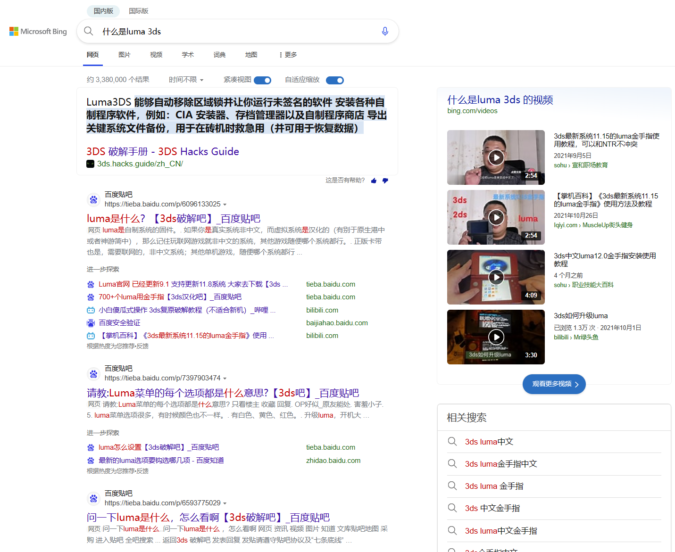Click paw icon beside luma怎么设置 link
The image size is (675, 552).
(x=91, y=447)
